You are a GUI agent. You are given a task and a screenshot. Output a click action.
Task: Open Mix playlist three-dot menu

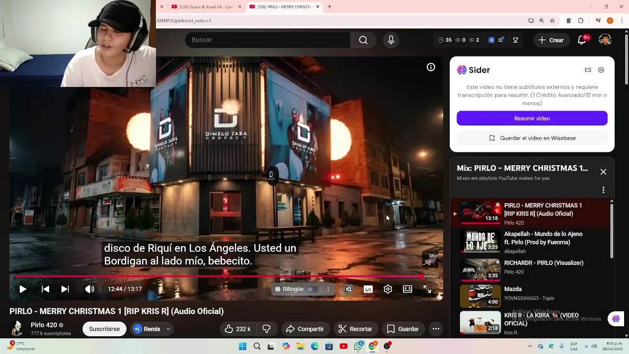click(603, 190)
